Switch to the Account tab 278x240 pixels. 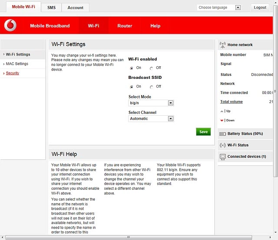pyautogui.click(x=75, y=8)
